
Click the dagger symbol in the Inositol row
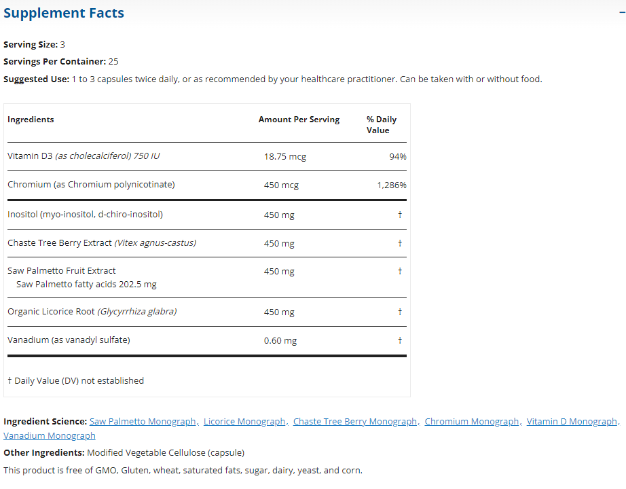coord(400,215)
